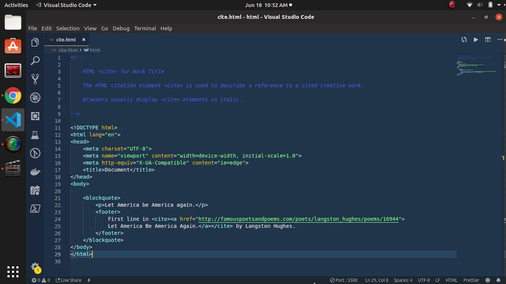Split the editor right
Viewport: 506px width, 284px height.
point(488,39)
